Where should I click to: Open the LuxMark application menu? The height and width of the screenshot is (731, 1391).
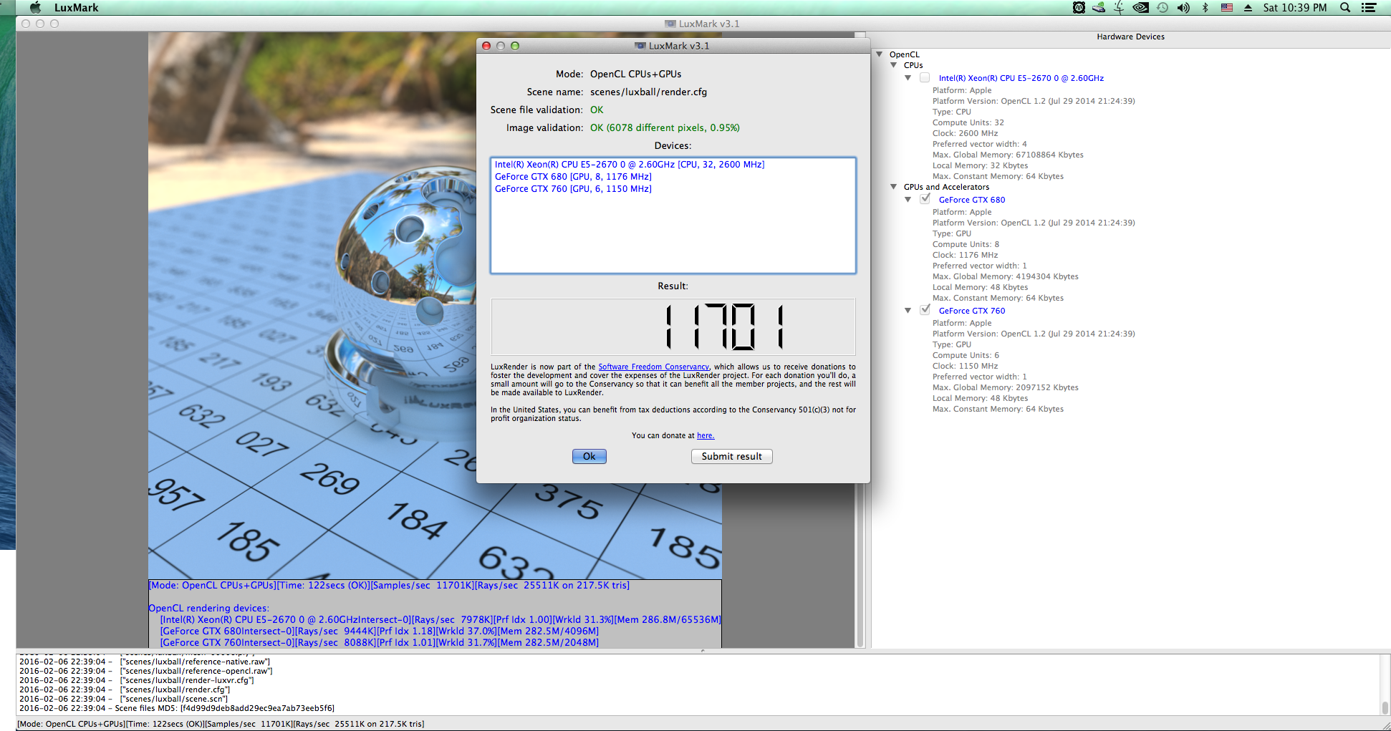[77, 8]
